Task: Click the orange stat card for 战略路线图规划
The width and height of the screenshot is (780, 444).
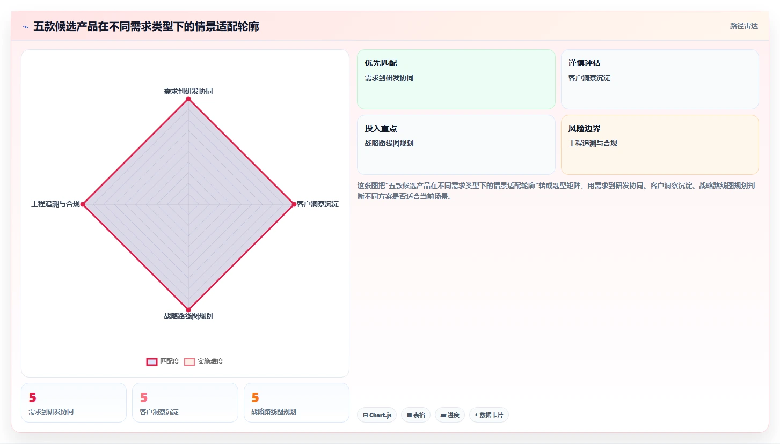Action: (x=296, y=403)
